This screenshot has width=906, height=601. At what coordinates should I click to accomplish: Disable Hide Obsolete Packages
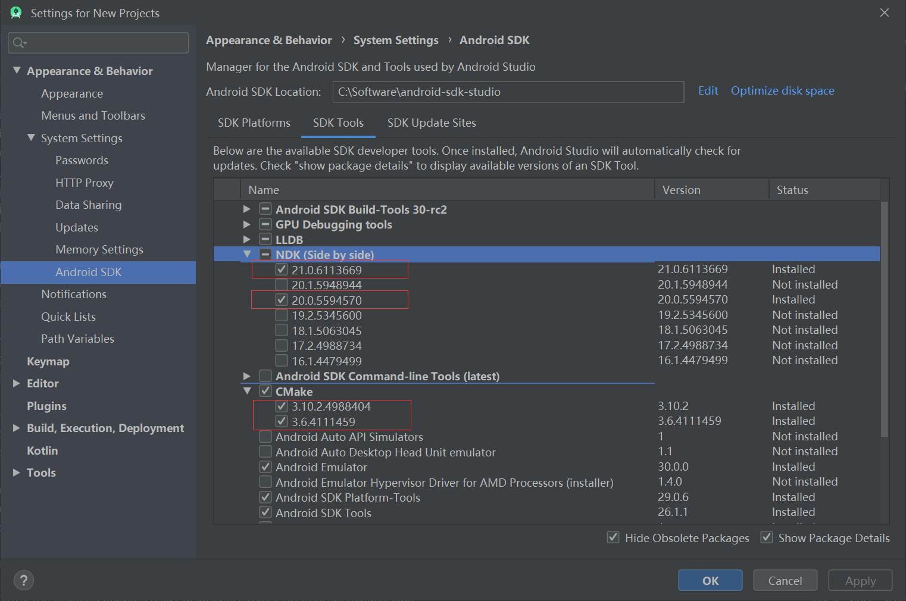tap(613, 537)
